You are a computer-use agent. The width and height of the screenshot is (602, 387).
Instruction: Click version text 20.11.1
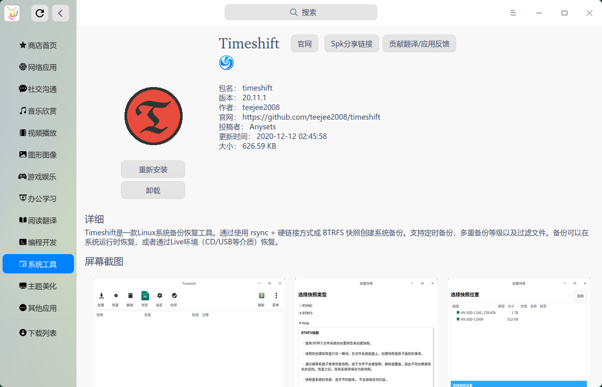(254, 98)
